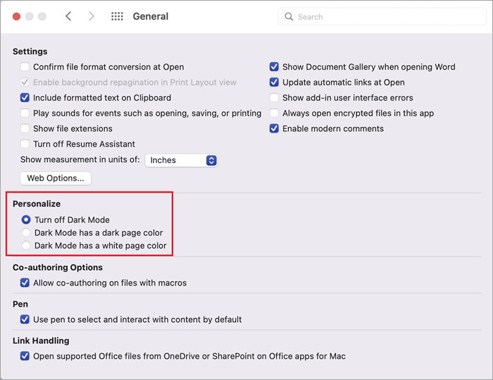Select Dark Mode has a dark page color
Viewport: 493px width, 380px height.
coord(26,233)
